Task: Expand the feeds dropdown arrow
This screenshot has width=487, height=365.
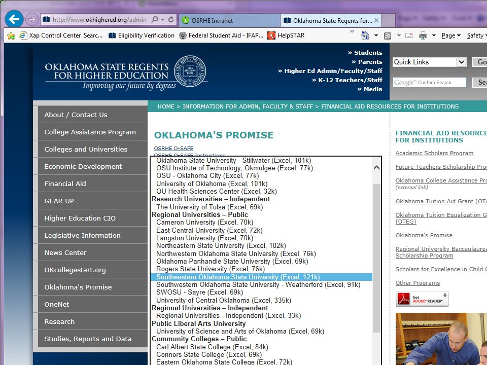Action: [x=399, y=35]
